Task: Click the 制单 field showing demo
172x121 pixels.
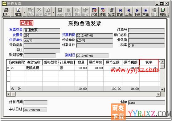Action: click(147, 103)
